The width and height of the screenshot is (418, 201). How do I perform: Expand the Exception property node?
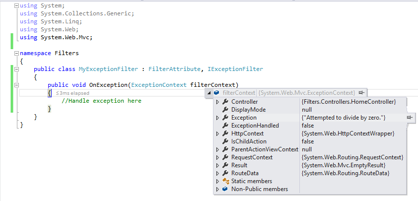(217, 118)
